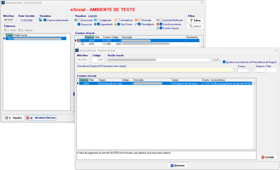Click the red error icon in S-1210 row

click(x=79, y=41)
